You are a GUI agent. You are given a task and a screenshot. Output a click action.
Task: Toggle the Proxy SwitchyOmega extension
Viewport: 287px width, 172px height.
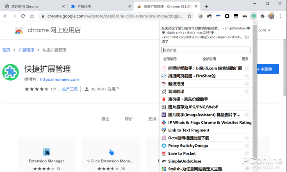click(x=188, y=146)
